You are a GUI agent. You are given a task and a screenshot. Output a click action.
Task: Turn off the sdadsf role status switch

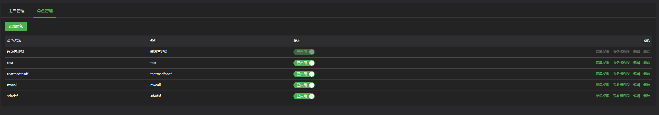pyautogui.click(x=304, y=96)
